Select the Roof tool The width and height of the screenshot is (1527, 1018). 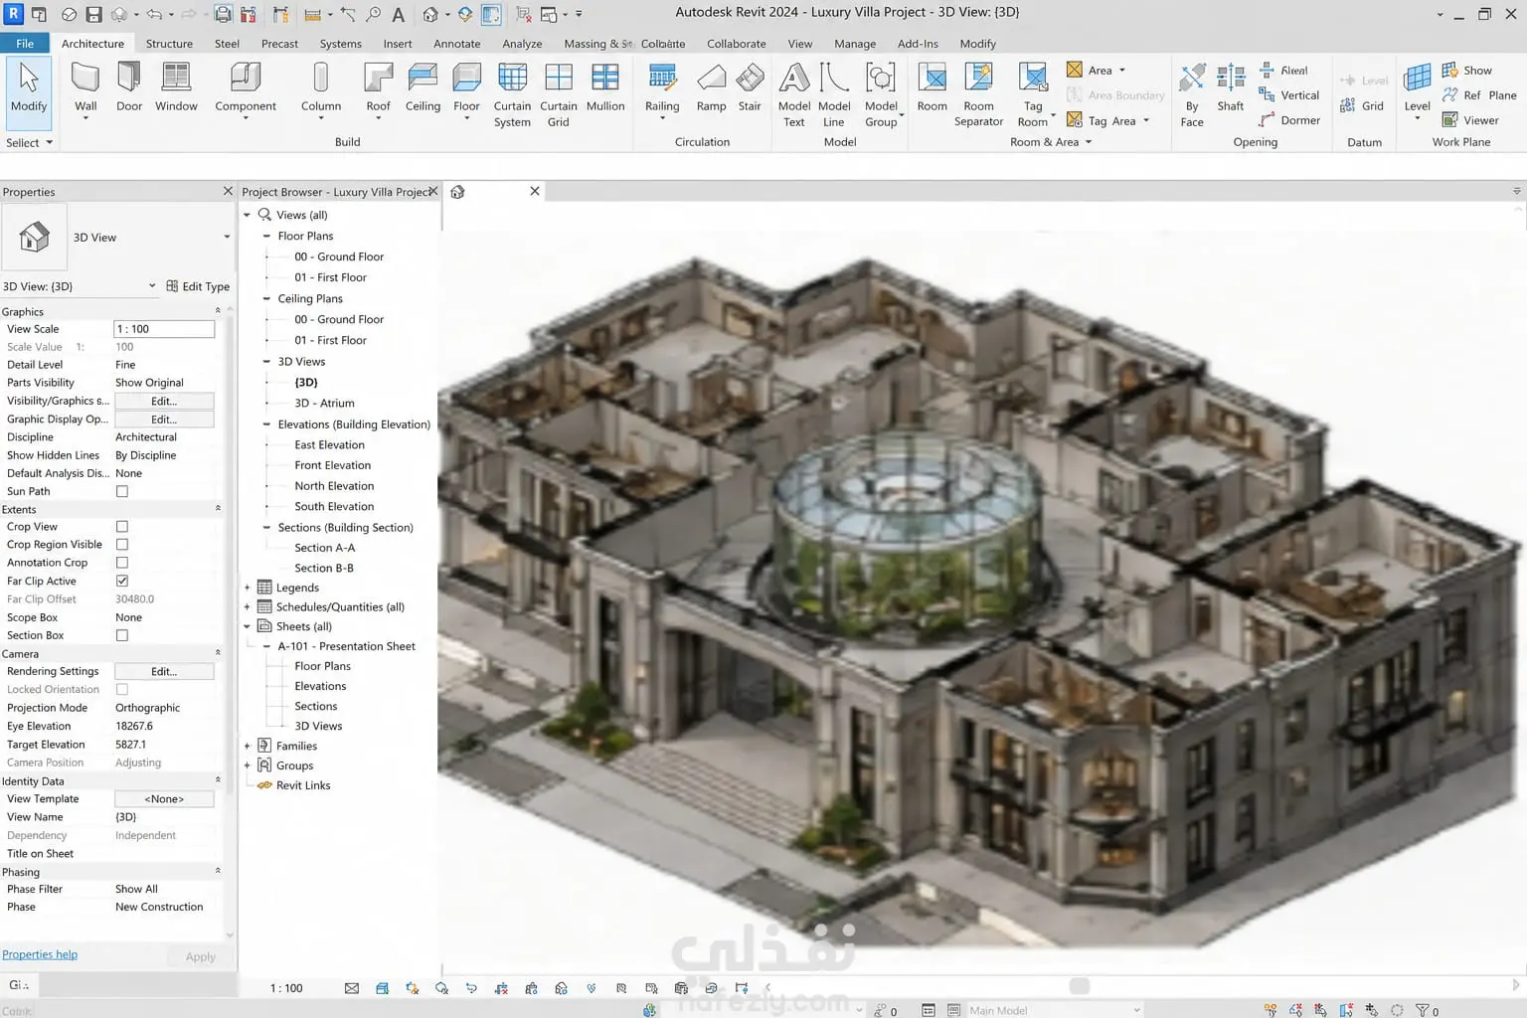point(378,89)
